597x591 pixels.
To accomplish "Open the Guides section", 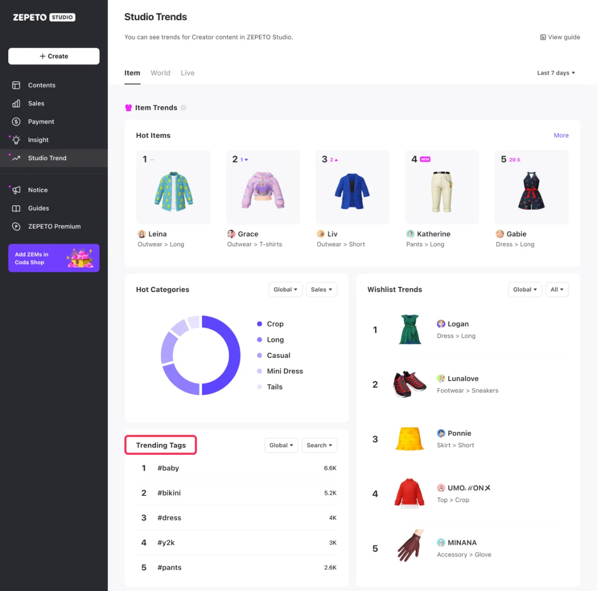I will point(38,208).
